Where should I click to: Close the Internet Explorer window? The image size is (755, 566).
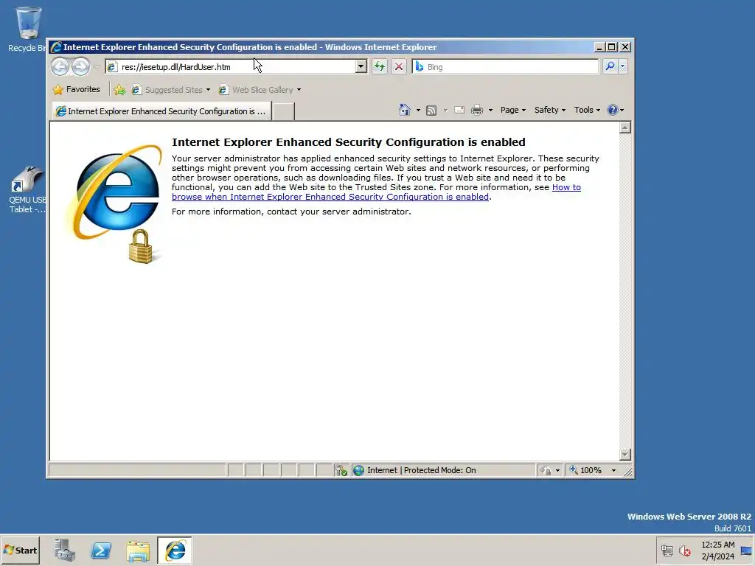[625, 47]
